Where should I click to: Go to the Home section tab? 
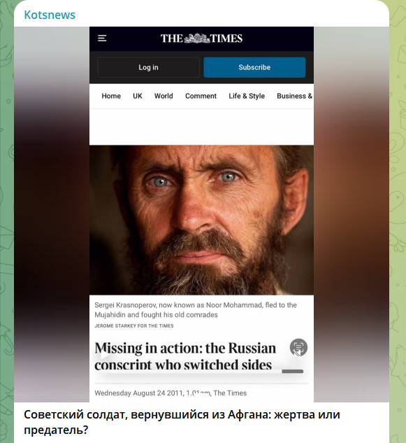[x=111, y=96]
